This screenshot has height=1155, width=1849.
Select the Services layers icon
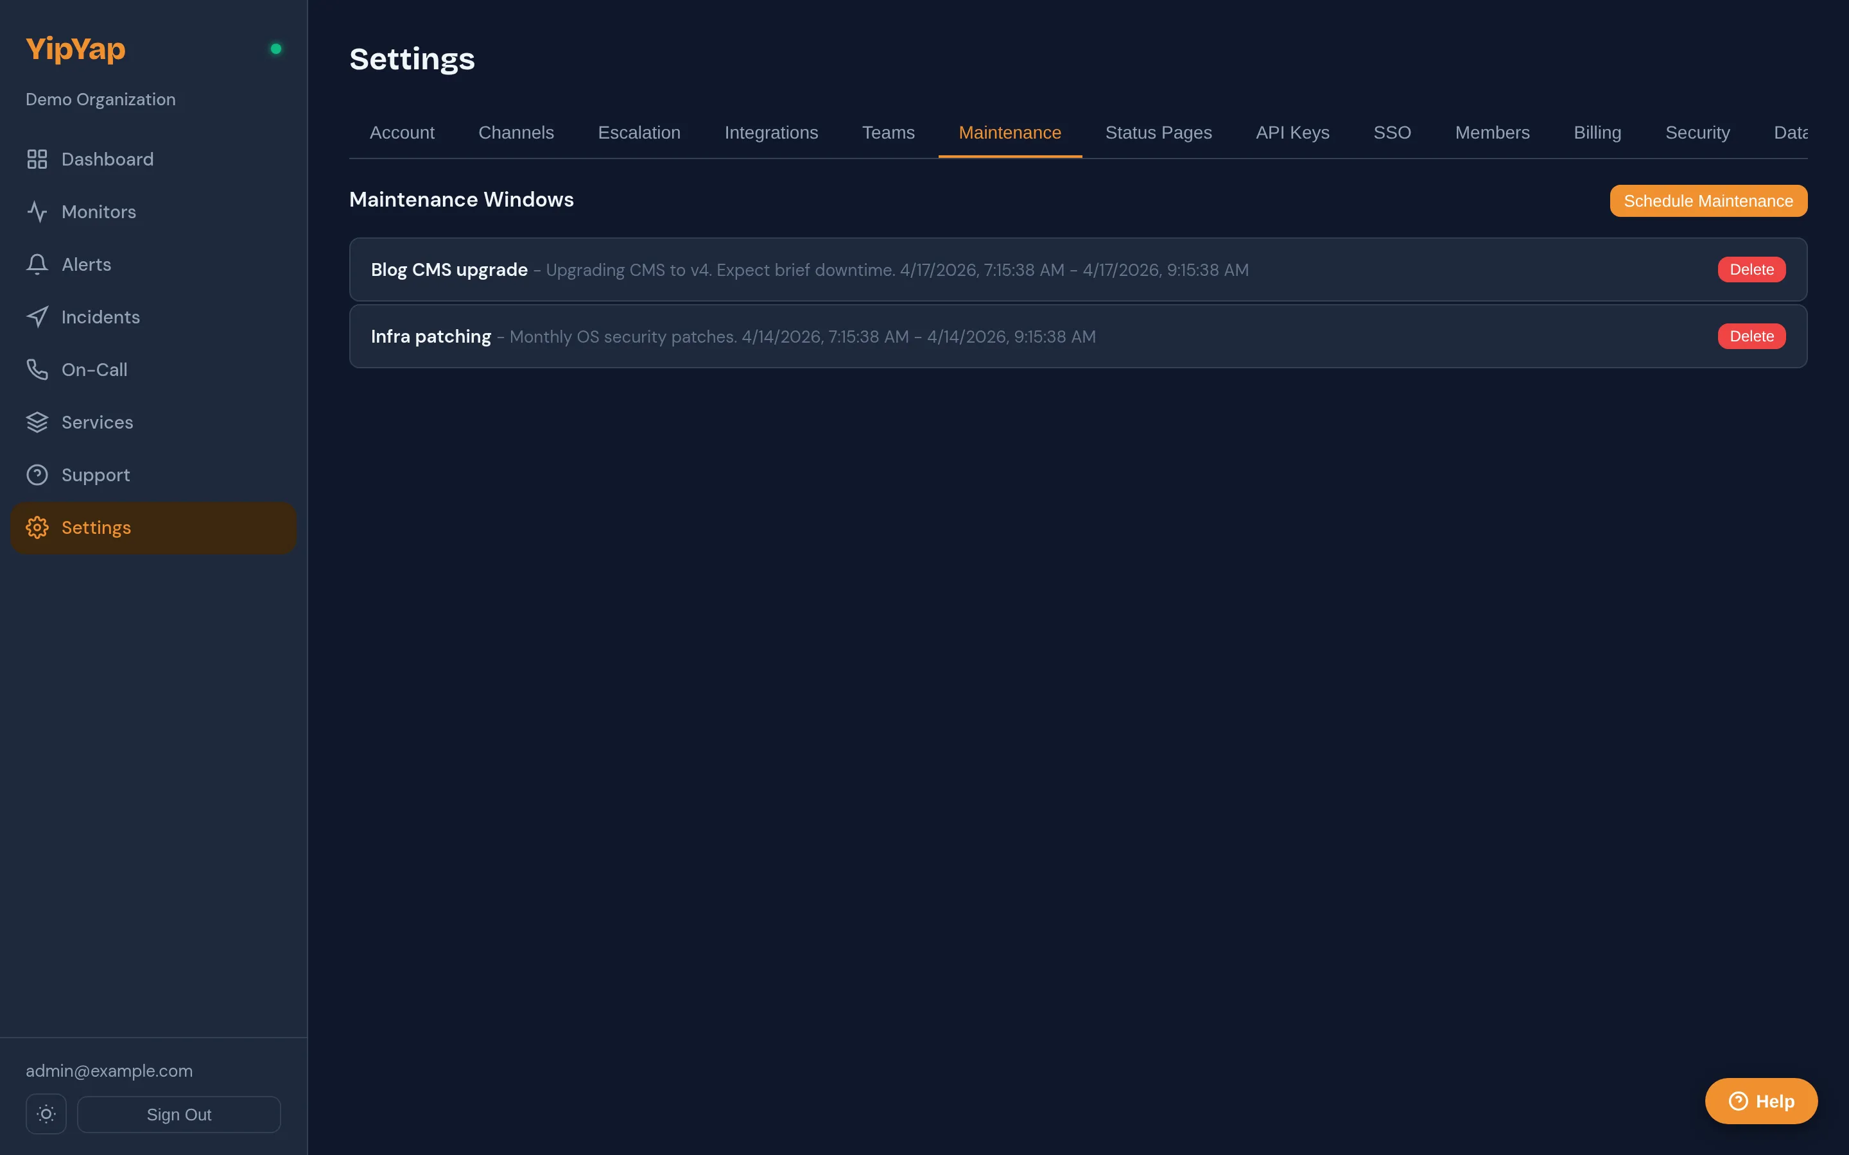37,422
